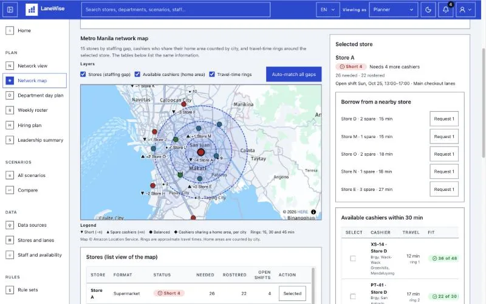
Task: Request 1 cashier from Store O
Action: 444,154
